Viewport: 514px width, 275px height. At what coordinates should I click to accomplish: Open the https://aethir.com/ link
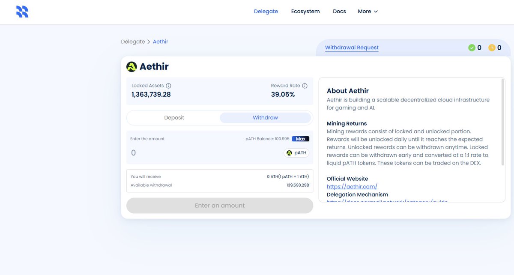tap(352, 187)
